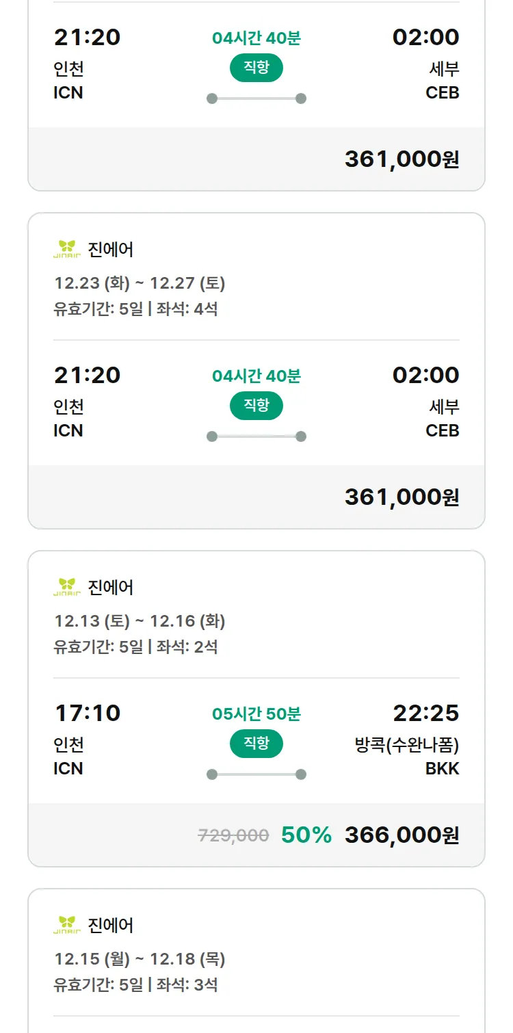Click the 50% discount label
The image size is (513, 1033).
pos(306,835)
